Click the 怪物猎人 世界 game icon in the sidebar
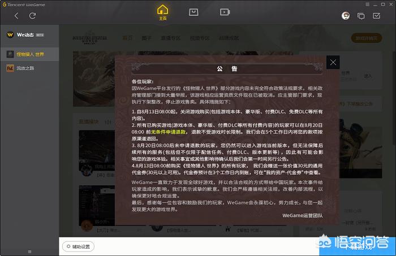396x256 pixels. click(x=10, y=54)
